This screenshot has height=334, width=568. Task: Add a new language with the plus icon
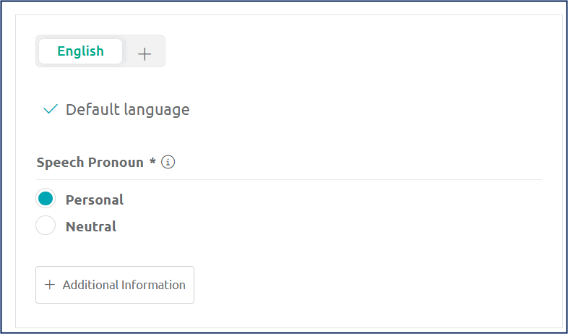click(x=145, y=54)
